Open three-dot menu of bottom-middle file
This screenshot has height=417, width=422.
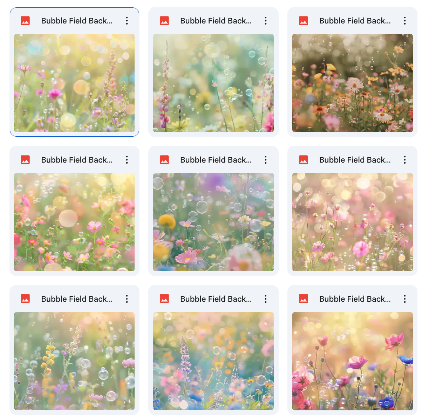(x=266, y=299)
